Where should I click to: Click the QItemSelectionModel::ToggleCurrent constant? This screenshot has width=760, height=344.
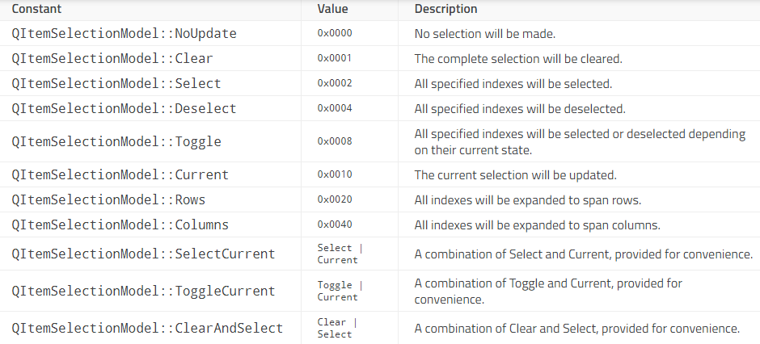point(143,292)
